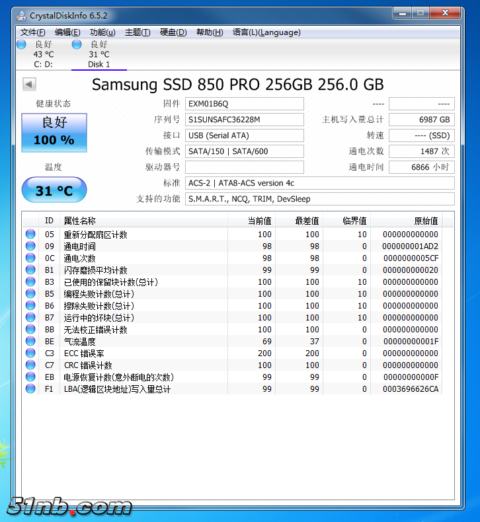Click status orb for attribute F1 row
Image resolution: width=480 pixels, height=522 pixels.
(x=30, y=389)
